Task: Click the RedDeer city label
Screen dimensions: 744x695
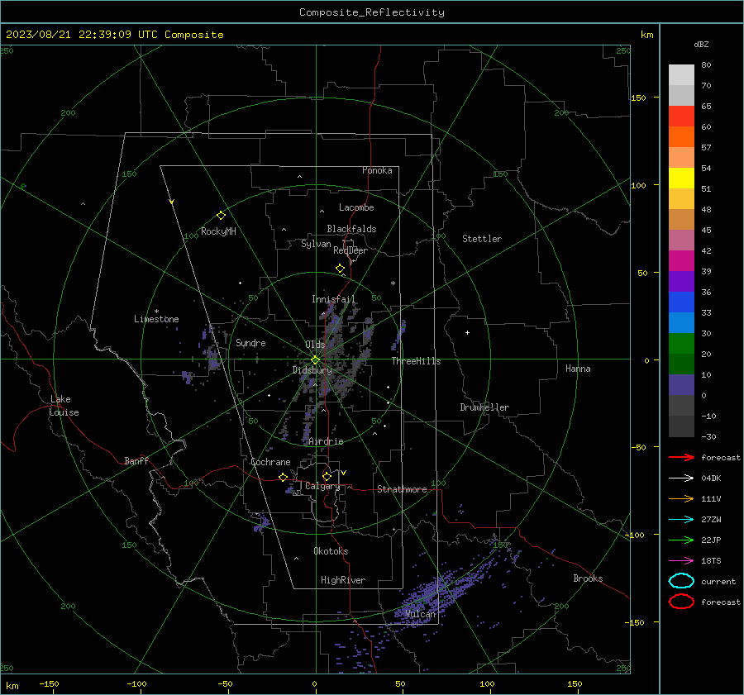Action: coord(351,250)
